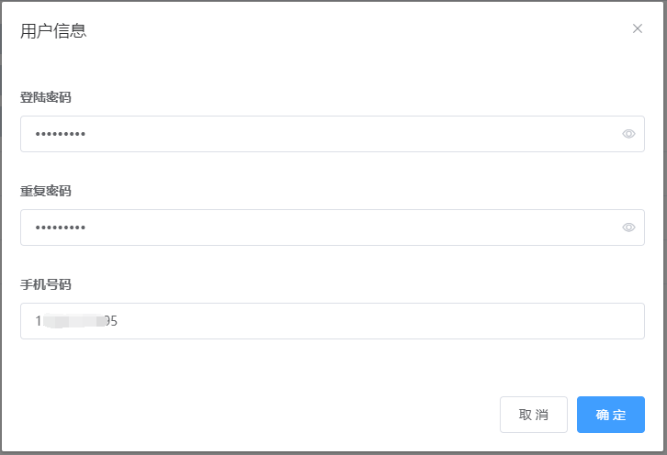667x455 pixels.
Task: Click the 取消 cancel button
Action: (x=534, y=415)
